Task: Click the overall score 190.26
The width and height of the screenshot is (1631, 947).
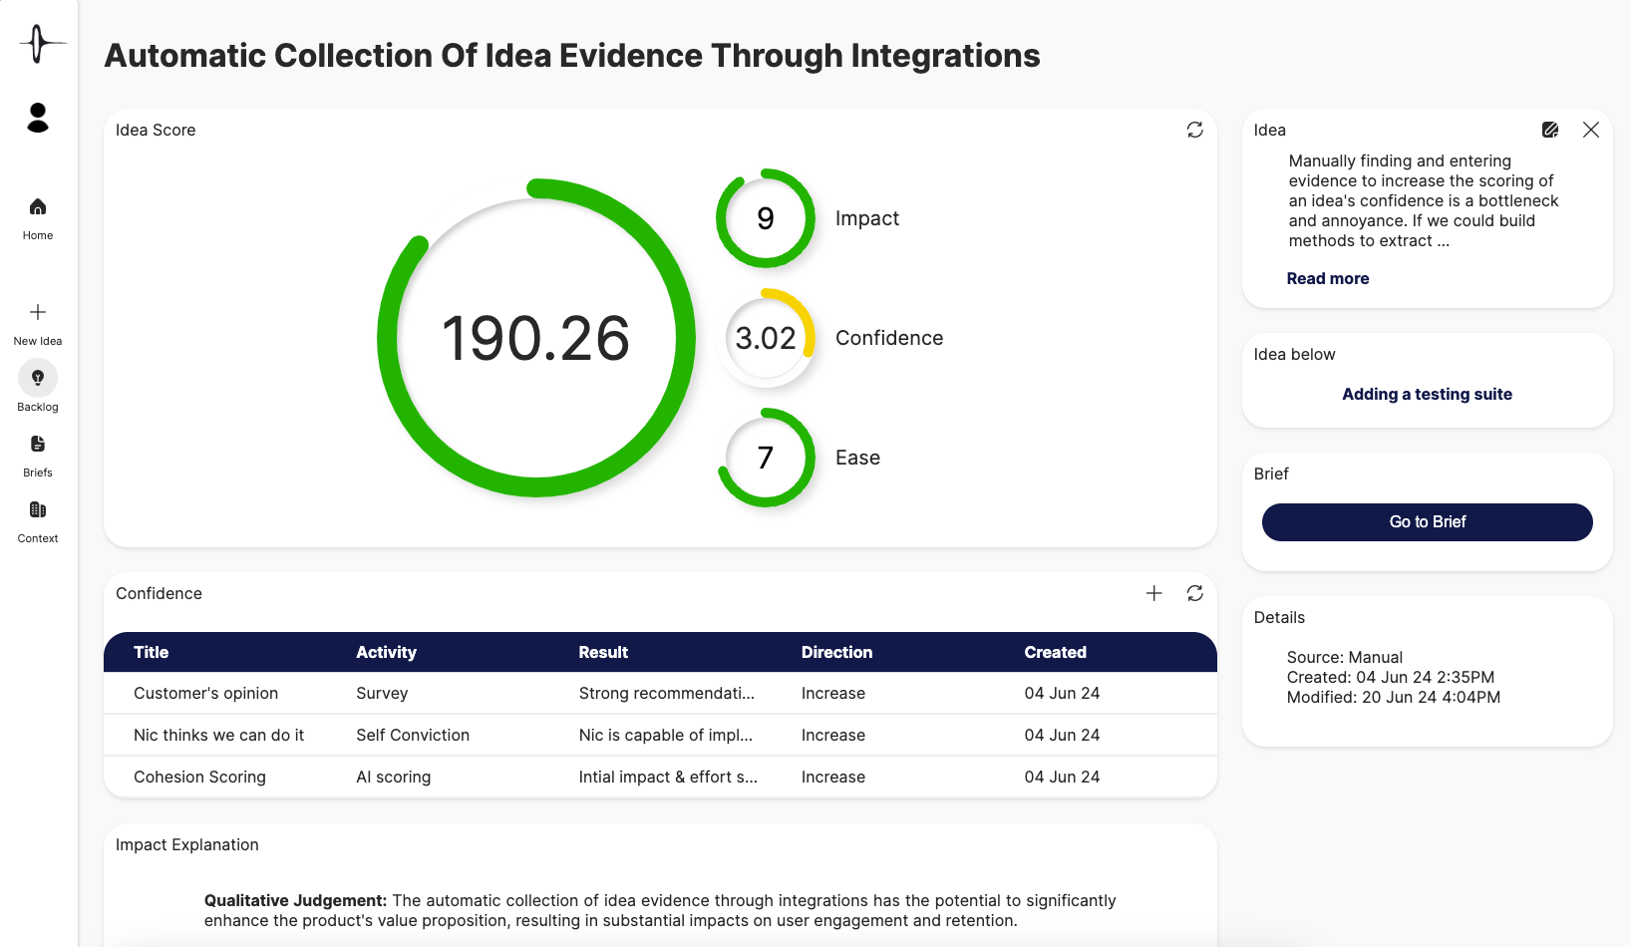Action: (x=536, y=338)
